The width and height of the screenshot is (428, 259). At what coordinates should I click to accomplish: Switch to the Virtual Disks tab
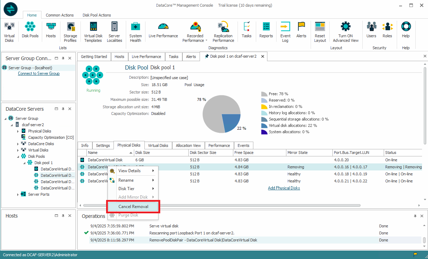tap(158, 145)
